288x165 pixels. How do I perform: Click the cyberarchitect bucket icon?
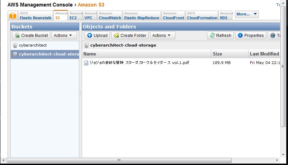[15, 45]
